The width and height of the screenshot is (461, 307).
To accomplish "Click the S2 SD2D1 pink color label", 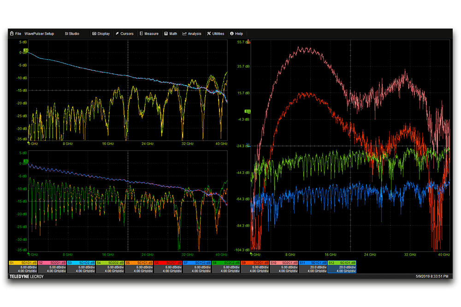I will click(x=52, y=262).
